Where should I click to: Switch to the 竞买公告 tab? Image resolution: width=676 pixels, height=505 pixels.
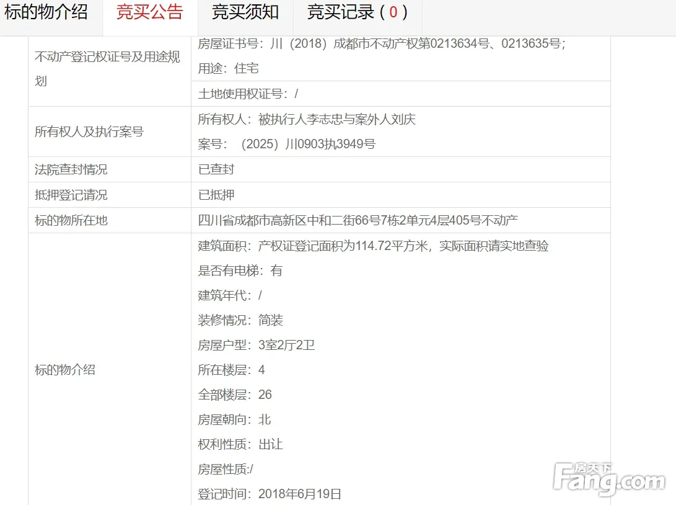150,12
